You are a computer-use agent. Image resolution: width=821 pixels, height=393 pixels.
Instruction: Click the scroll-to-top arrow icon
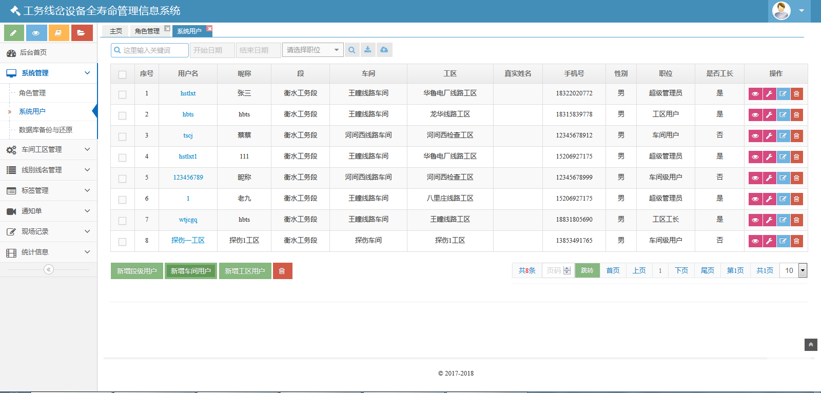click(x=811, y=345)
